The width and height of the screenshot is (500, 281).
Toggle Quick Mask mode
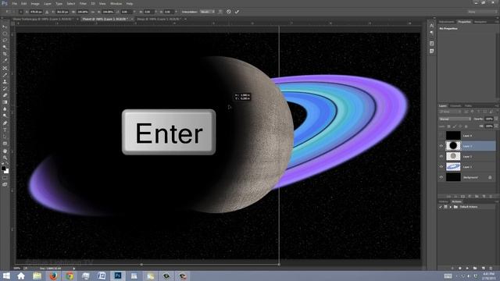coord(5,178)
